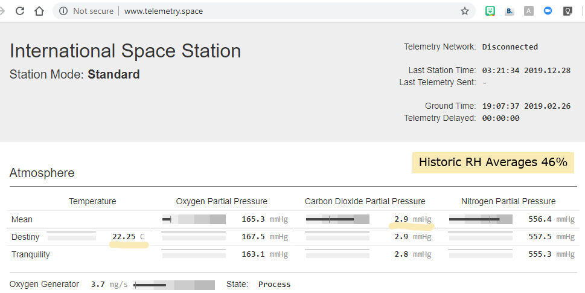The height and width of the screenshot is (293, 585).
Task: Click the International Space Station heading
Action: pyautogui.click(x=126, y=51)
